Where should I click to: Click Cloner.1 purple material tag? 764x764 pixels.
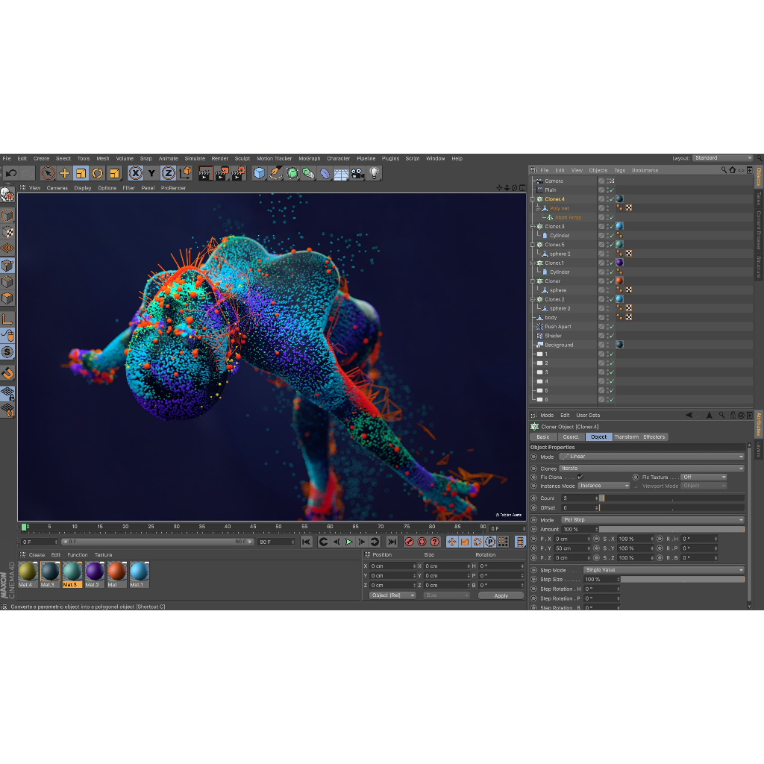(619, 263)
